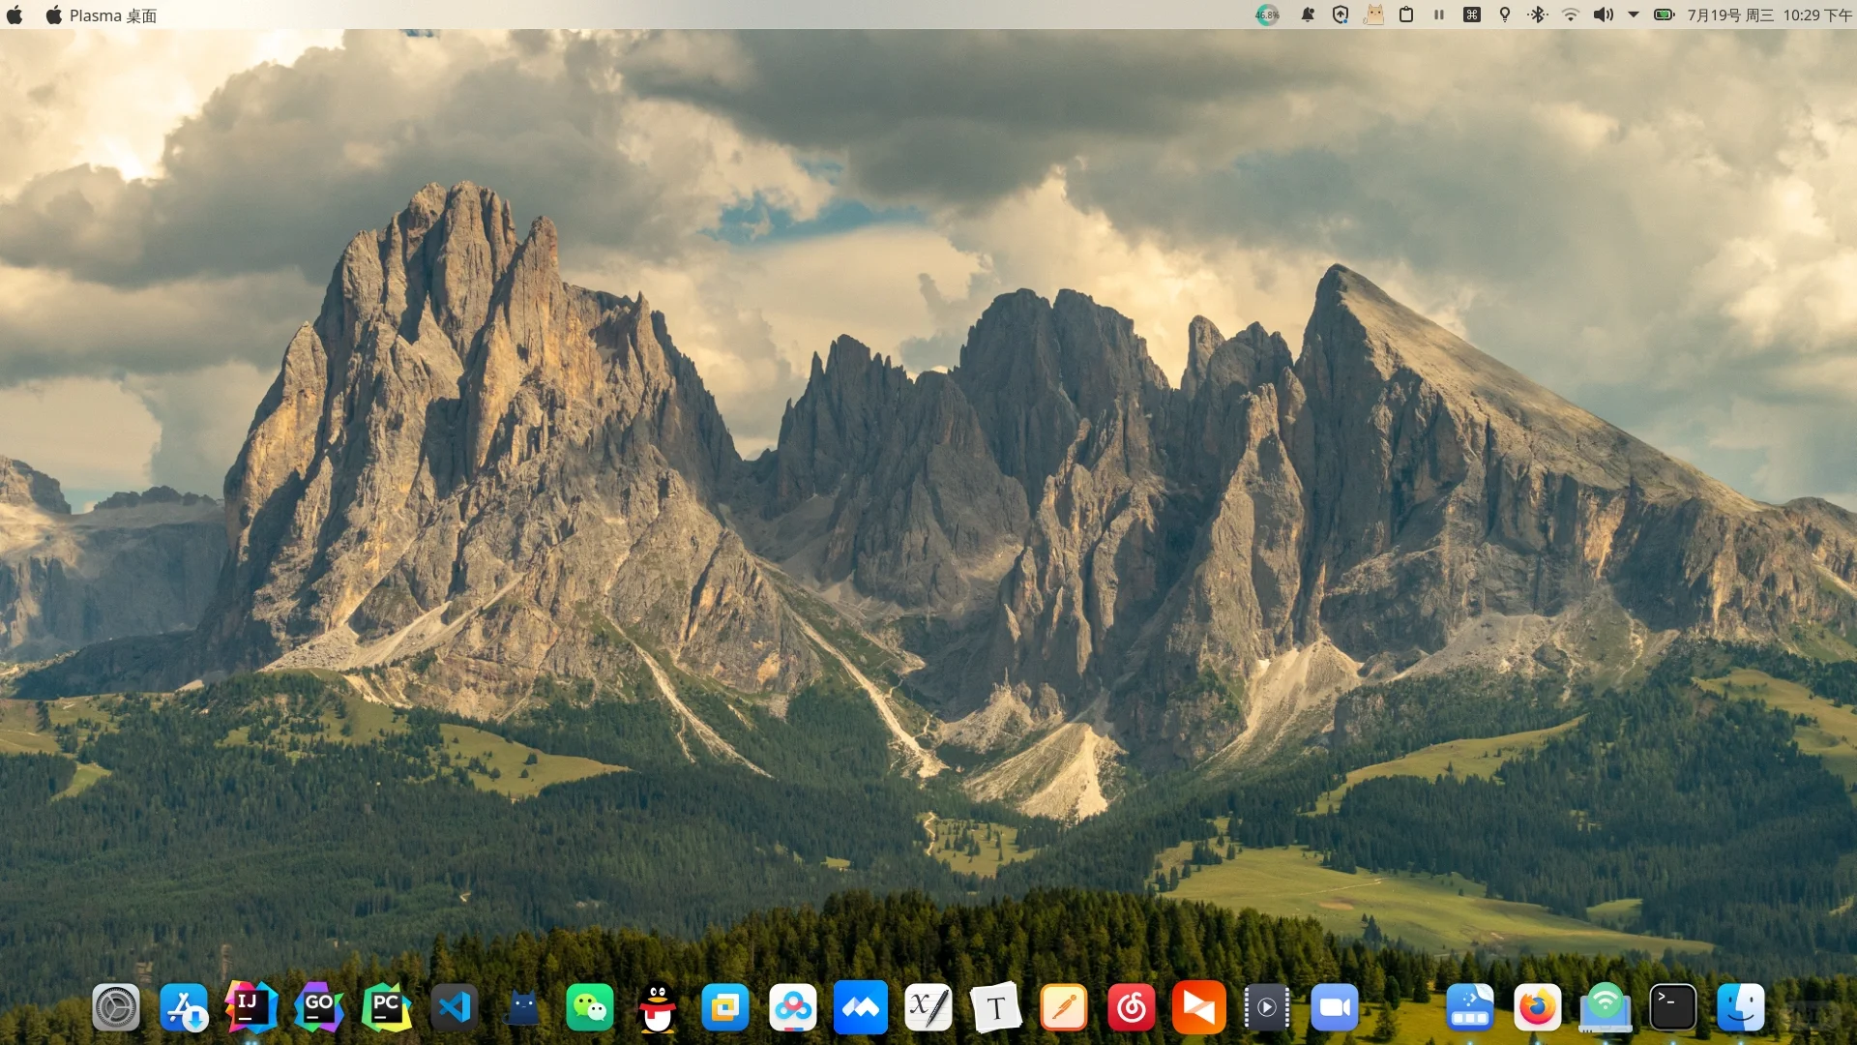Viewport: 1857px width, 1045px height.
Task: Expand the hidden tray icons arrow
Action: click(x=1633, y=15)
